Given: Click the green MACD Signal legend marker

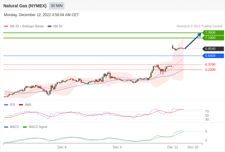Looking at the screenshot, I should (x=25, y=127).
